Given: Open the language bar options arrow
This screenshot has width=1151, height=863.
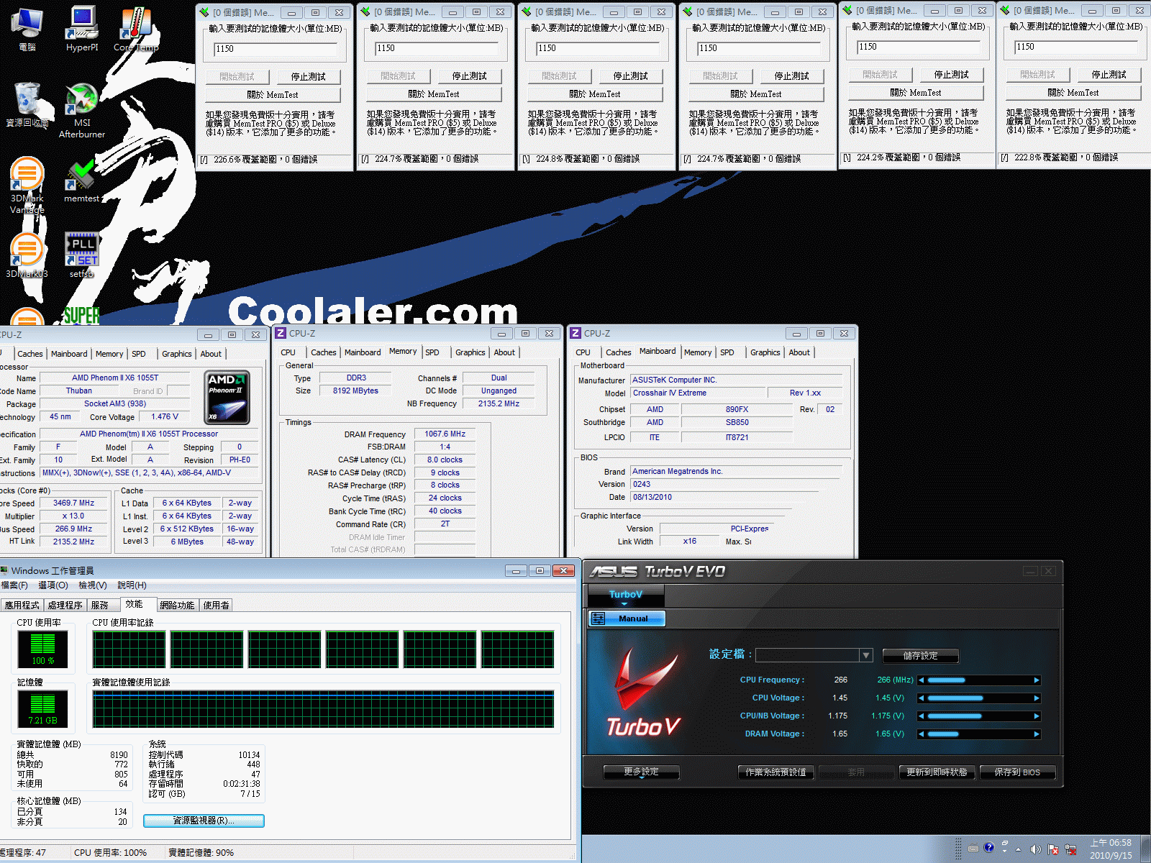Looking at the screenshot, I should 1005,851.
